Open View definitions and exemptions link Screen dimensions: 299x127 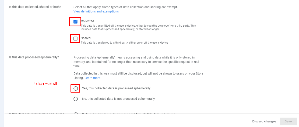[x=96, y=12]
